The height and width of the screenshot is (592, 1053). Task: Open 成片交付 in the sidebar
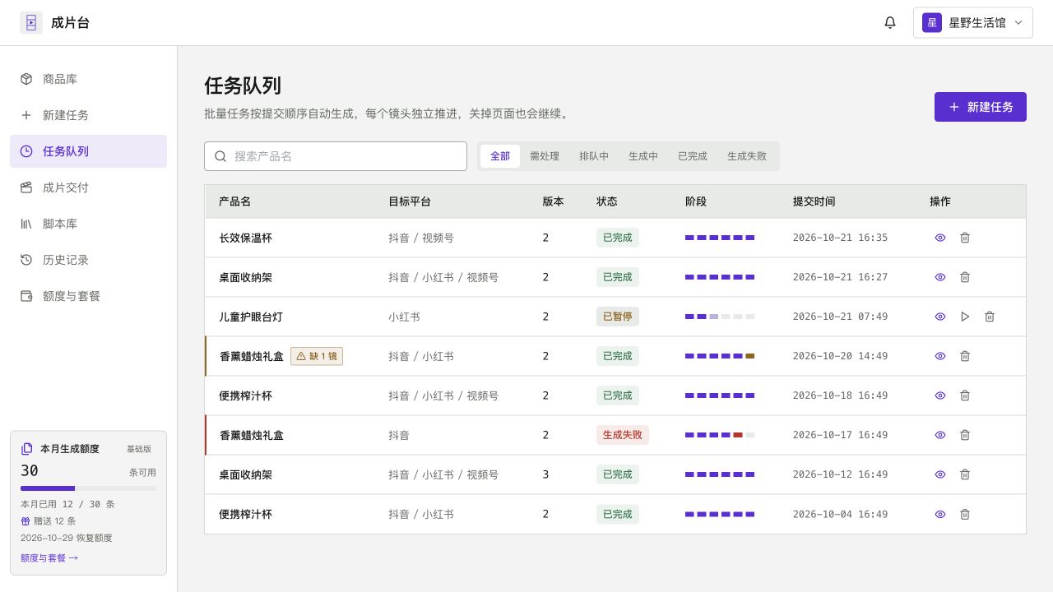(x=88, y=187)
